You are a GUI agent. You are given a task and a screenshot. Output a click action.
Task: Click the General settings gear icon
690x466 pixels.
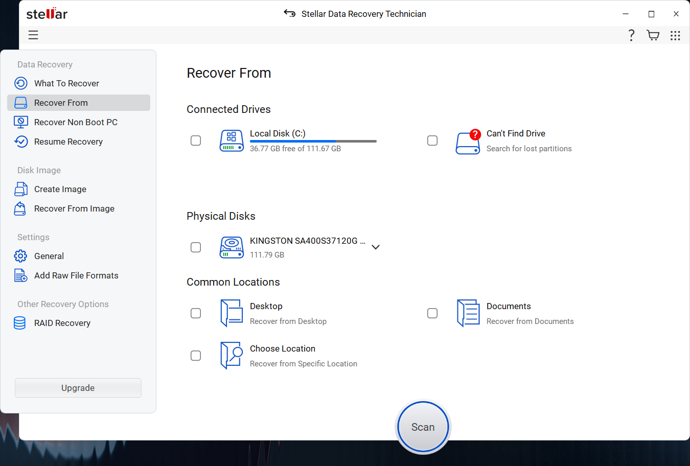(x=21, y=256)
